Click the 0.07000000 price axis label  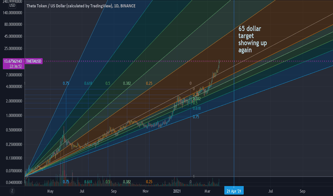pos(14,171)
